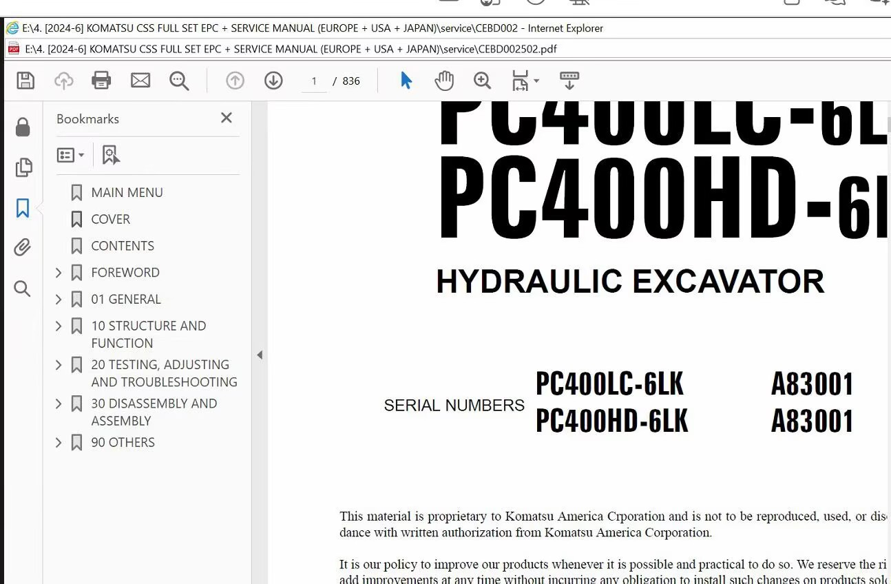
Task: Click the total page count 836
Action: tap(351, 81)
